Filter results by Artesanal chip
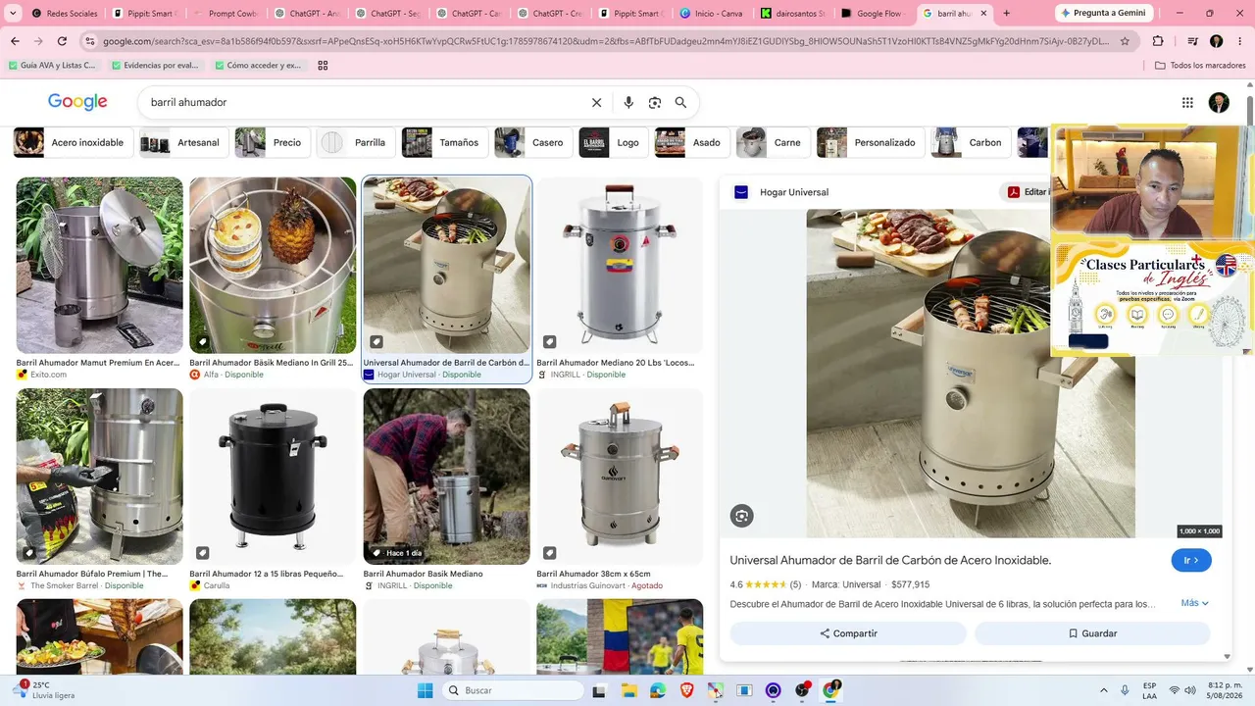 pos(184,142)
